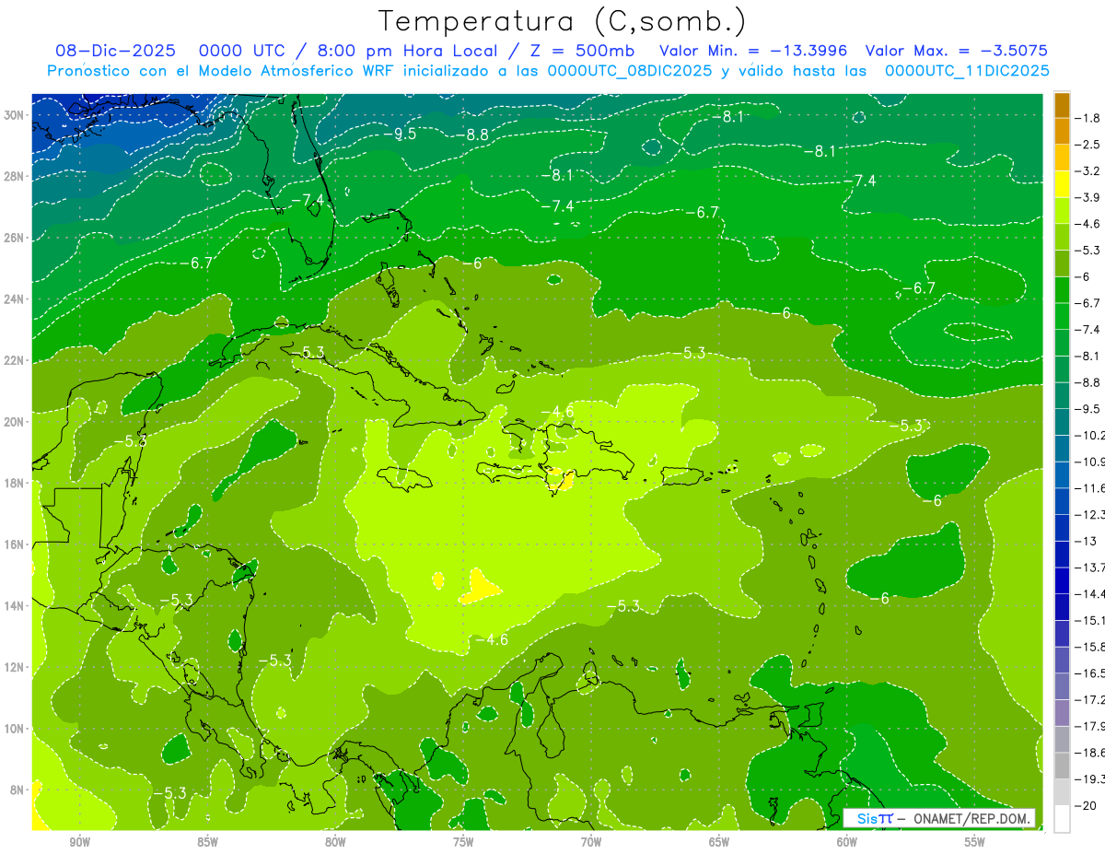Image resolution: width=1105 pixels, height=854 pixels.
Task: Click the 60W longitude axis label
Action: coord(847,842)
